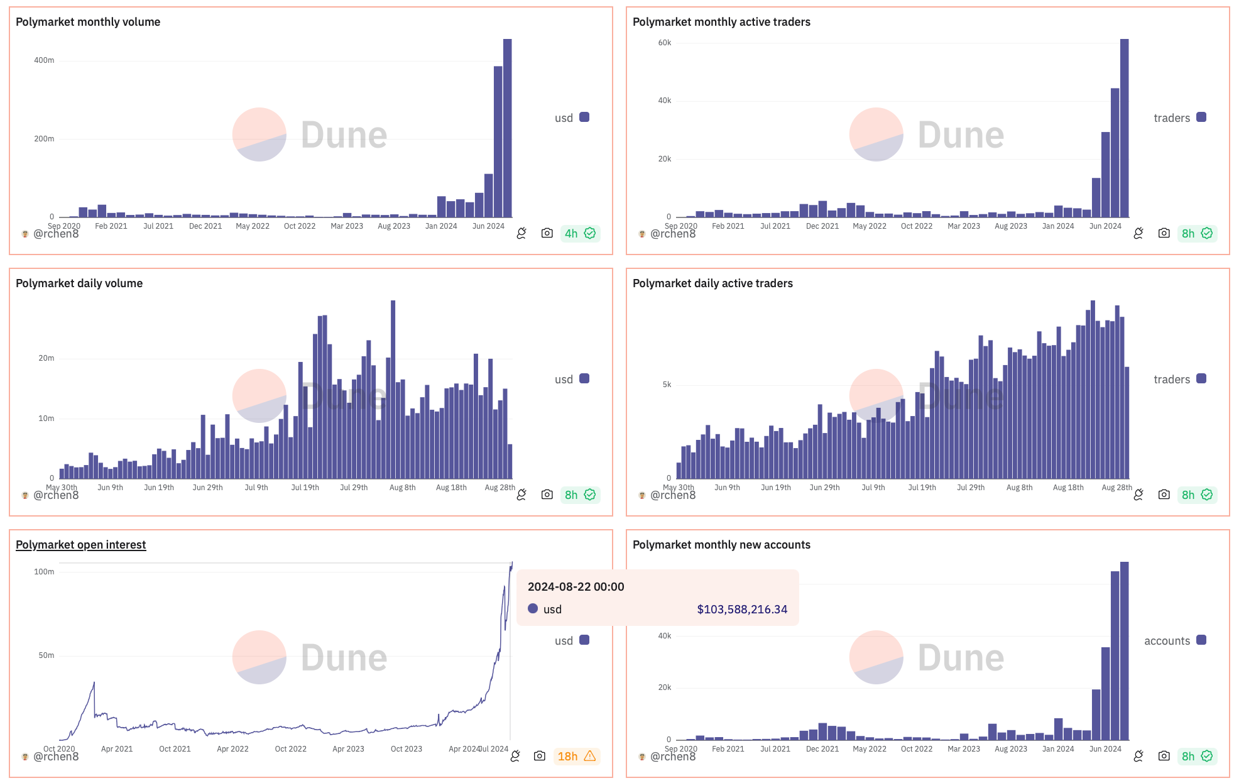Click camera icon on monthly new accounts chart
The height and width of the screenshot is (783, 1239).
click(1164, 756)
